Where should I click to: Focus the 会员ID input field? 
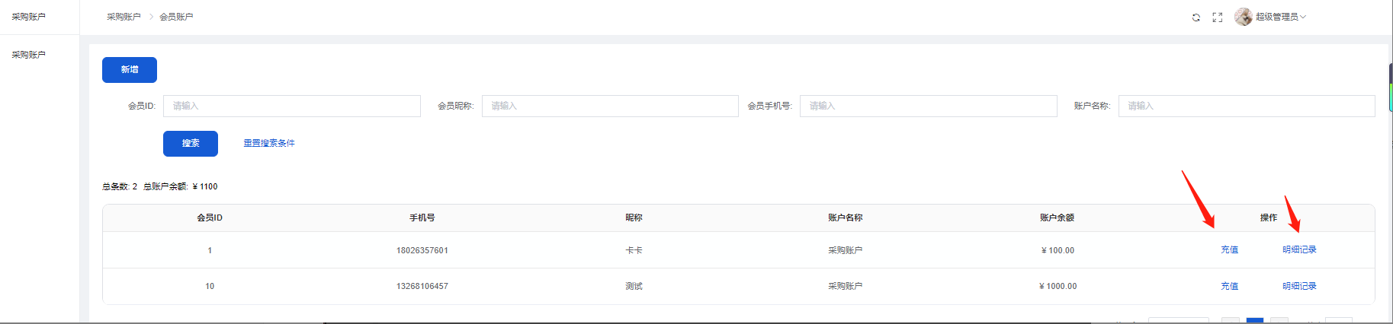coord(291,106)
